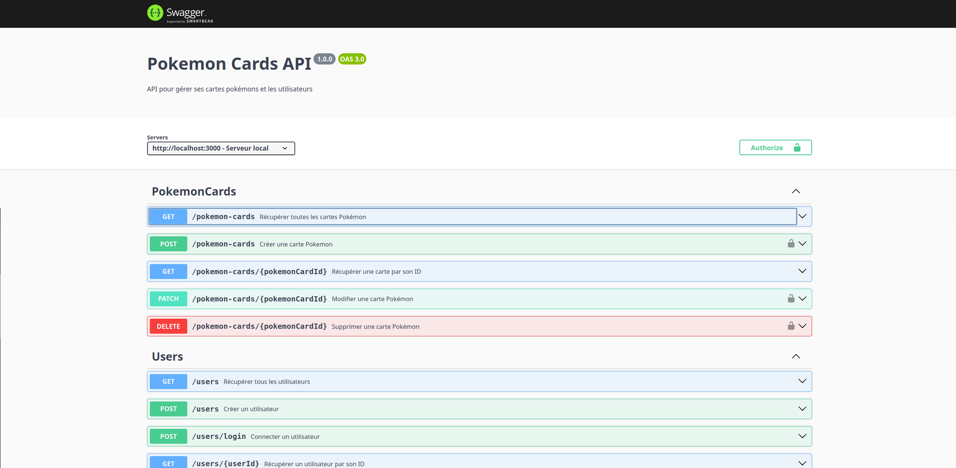Click the Servers label
Viewport: 956px width, 468px height.
pos(157,137)
